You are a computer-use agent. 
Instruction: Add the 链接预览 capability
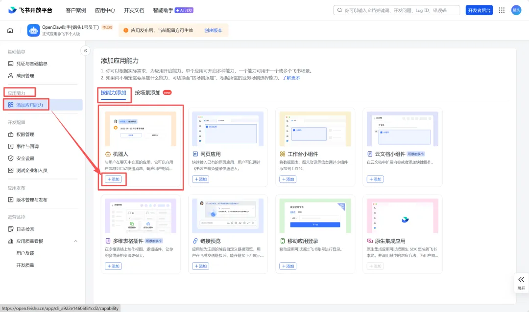point(200,266)
